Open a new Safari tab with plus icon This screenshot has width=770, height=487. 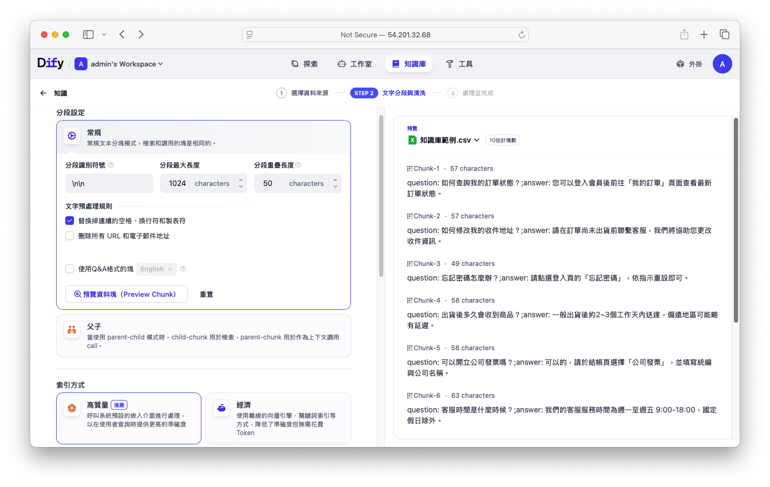coord(704,35)
